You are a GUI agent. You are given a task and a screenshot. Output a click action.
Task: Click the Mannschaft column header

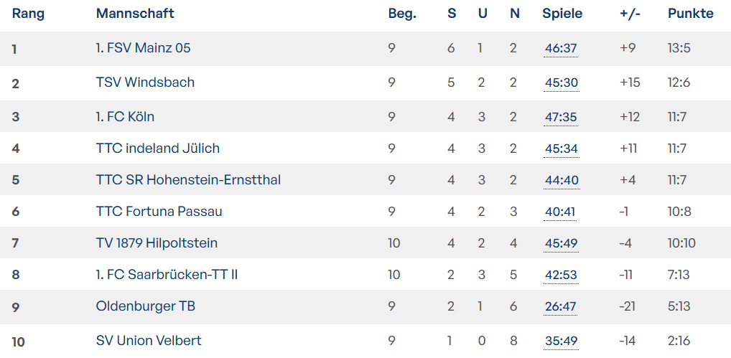click(x=135, y=14)
